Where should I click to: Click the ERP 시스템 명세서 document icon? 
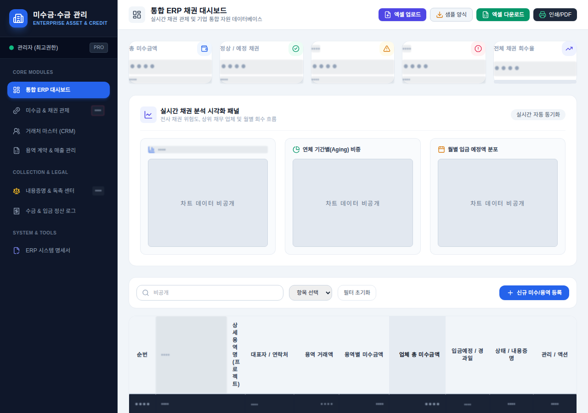(17, 251)
